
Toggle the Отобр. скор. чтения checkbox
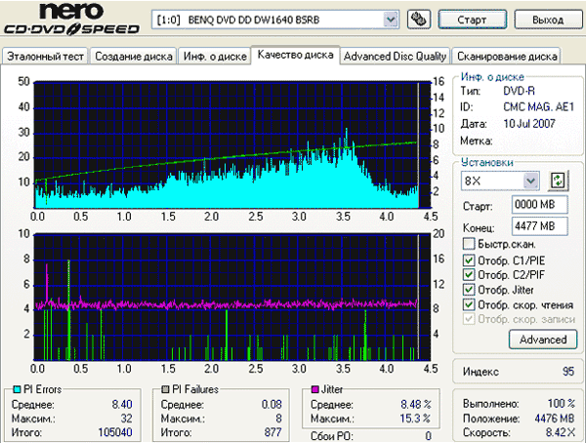[x=469, y=304]
